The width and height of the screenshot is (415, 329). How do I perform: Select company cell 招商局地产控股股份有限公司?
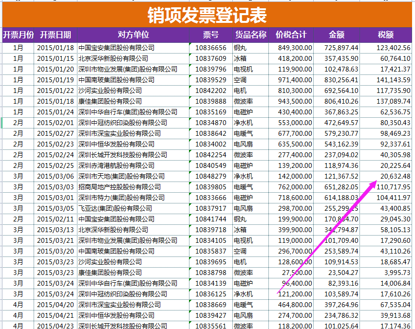pyautogui.click(x=133, y=187)
